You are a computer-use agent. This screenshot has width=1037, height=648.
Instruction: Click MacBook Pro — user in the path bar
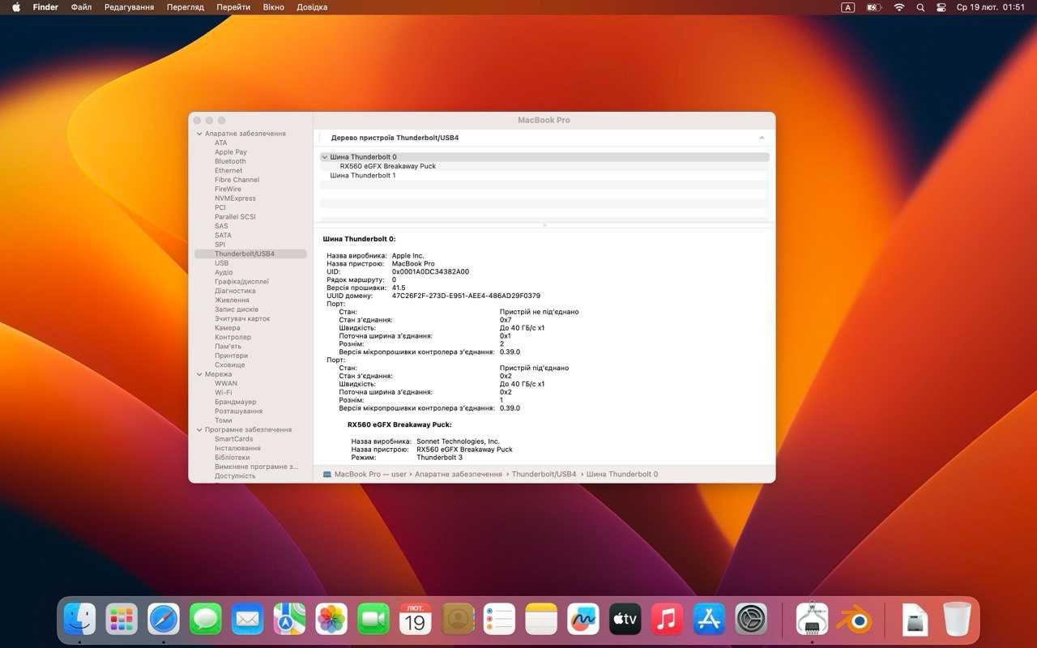(x=370, y=474)
